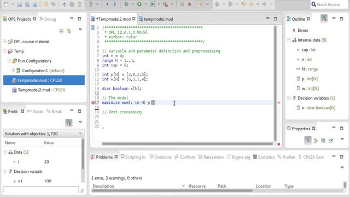This screenshot has width=350, height=197.
Task: Select tempmodel.mod : CPLEX tree item
Action: (x=44, y=80)
